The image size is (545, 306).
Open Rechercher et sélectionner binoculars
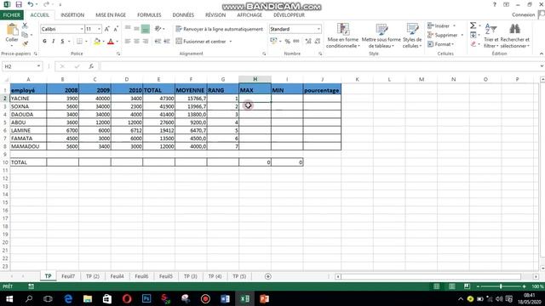[514, 36]
